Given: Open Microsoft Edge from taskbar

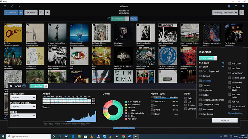Looking at the screenshot, I should tap(73, 136).
